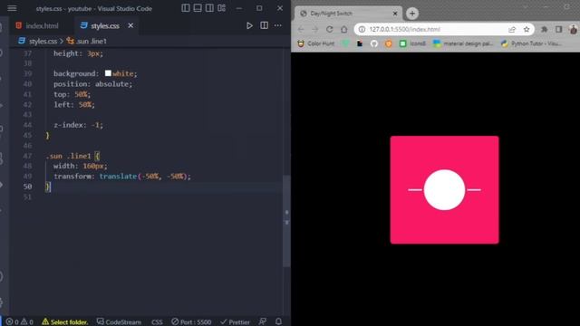Open the Python Tutor bookmark
This screenshot has height=326, width=580.
click(x=531, y=43)
